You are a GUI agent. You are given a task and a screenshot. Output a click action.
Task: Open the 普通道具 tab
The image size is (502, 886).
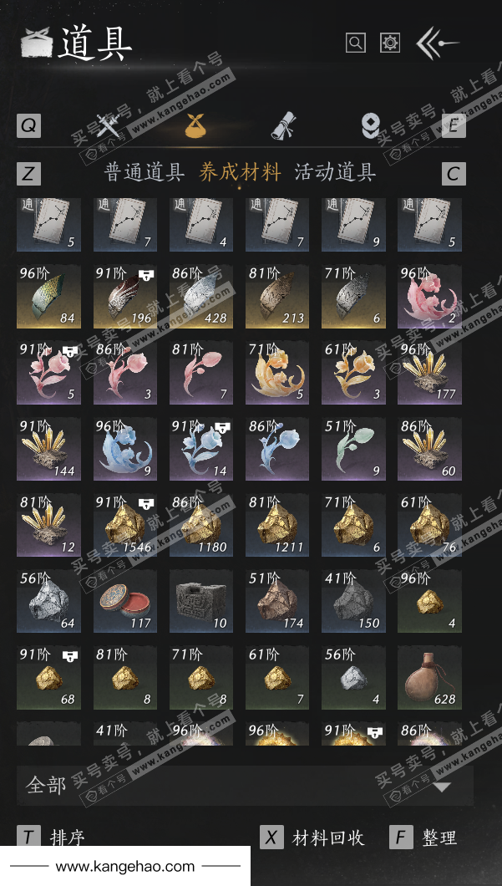(144, 173)
